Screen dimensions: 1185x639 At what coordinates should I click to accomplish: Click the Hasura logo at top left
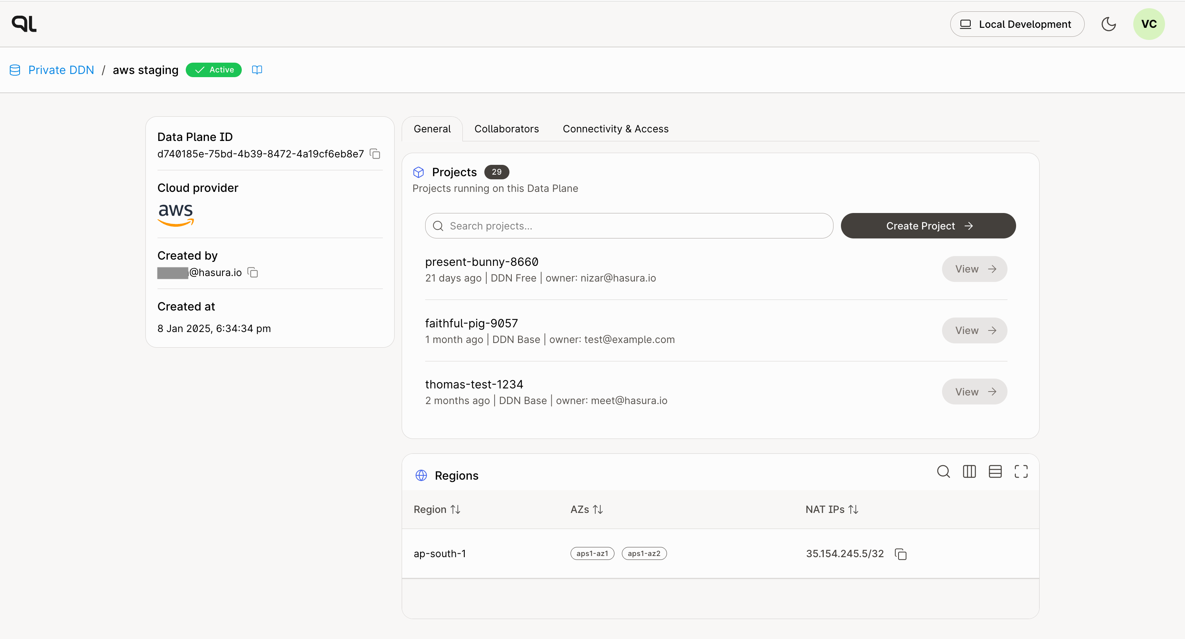click(24, 24)
